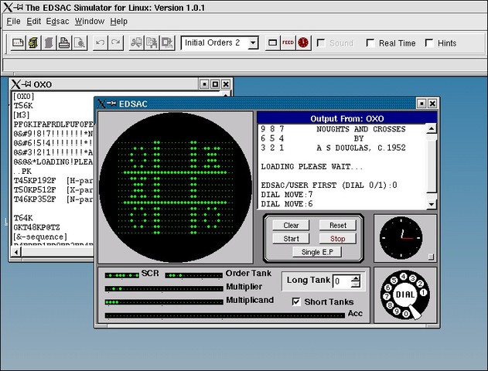This screenshot has width=488, height=371.
Task: Click the [&-sequence] line in OXO window
Action: [40, 237]
